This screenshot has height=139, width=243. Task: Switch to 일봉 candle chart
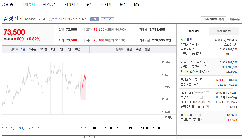tap(129, 49)
